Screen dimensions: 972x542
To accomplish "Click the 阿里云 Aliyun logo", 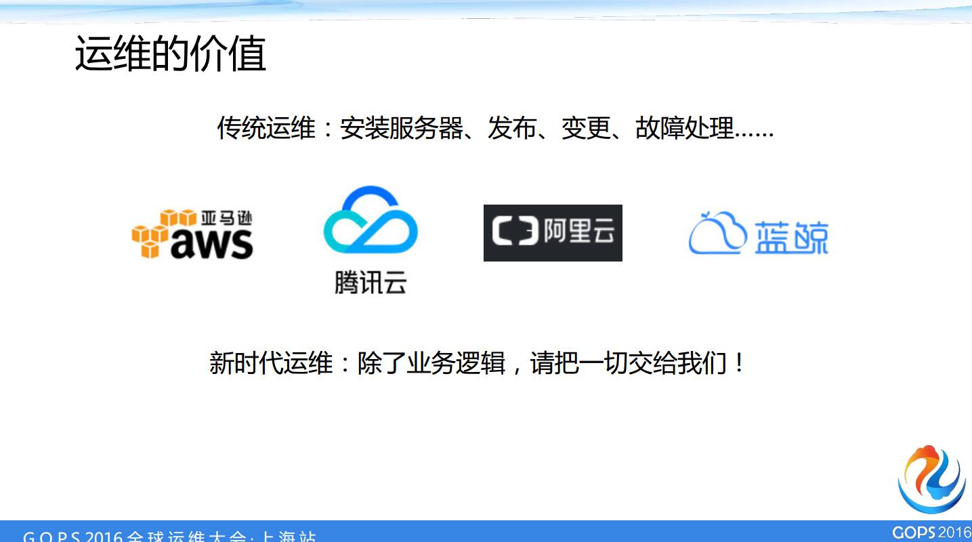I will pos(553,232).
